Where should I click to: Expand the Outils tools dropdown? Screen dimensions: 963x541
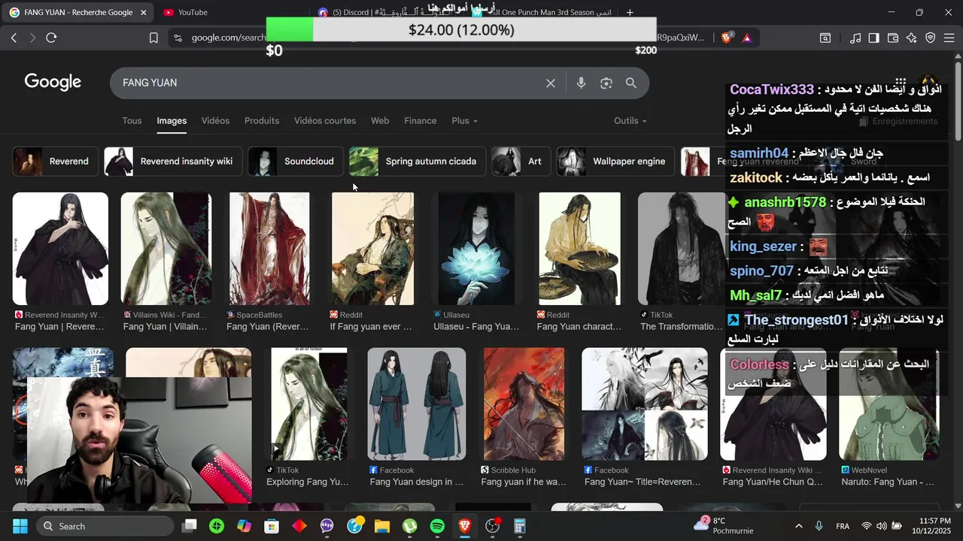click(630, 121)
